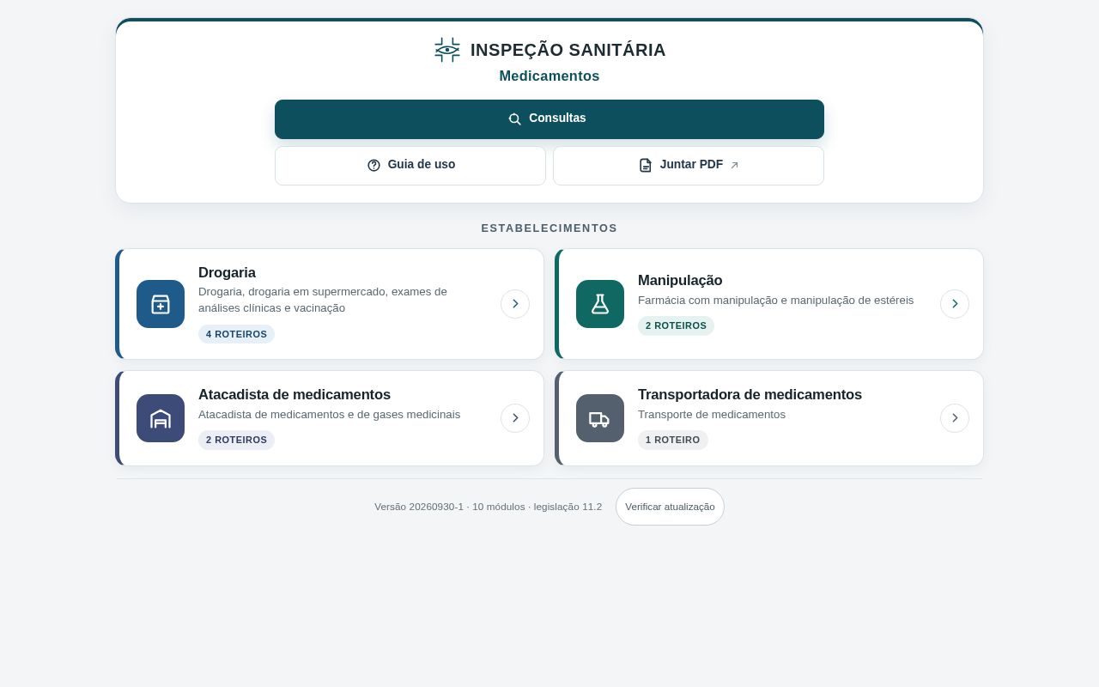This screenshot has height=687, width=1099.
Task: Click the question mark help icon
Action: tap(373, 165)
